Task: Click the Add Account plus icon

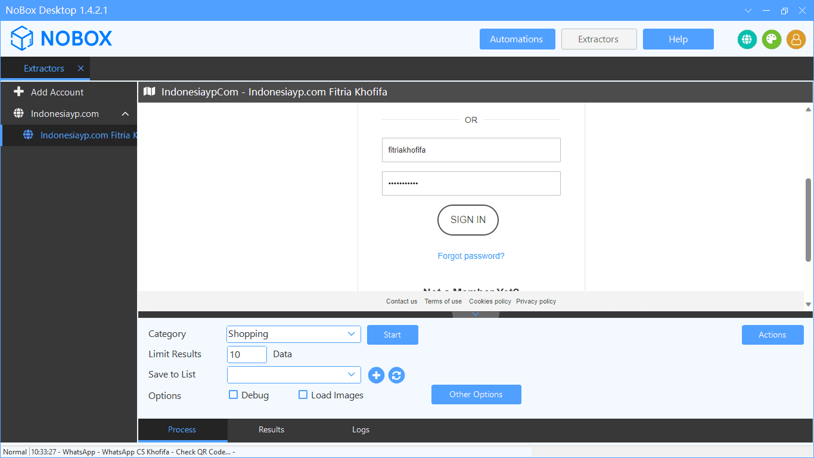Action: coord(18,92)
